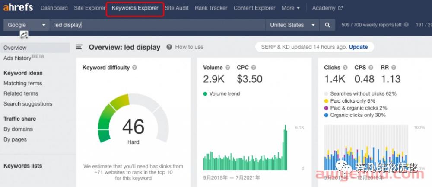Viewport: 432px width, 187px height.
Task: Open the Dashboard tab
Action: [x=54, y=8]
